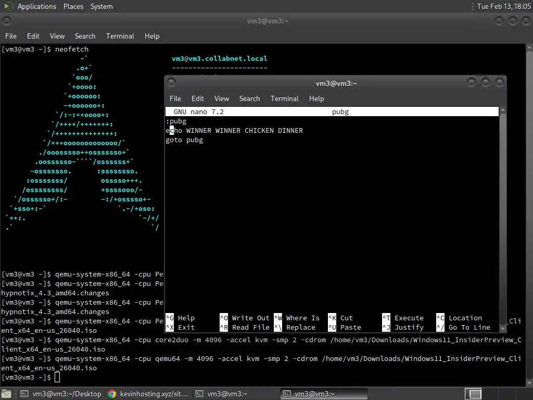The height and width of the screenshot is (400, 533).
Task: Click the '^R Read File' shortcut label
Action: pos(245,328)
